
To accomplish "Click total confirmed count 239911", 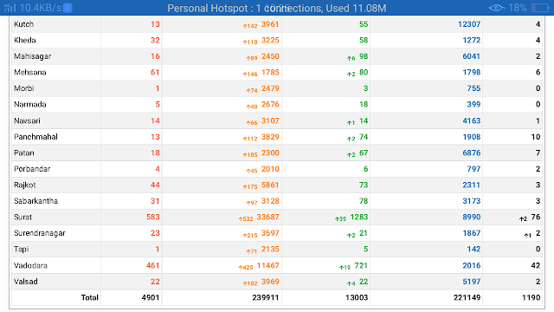I will click(x=266, y=297).
